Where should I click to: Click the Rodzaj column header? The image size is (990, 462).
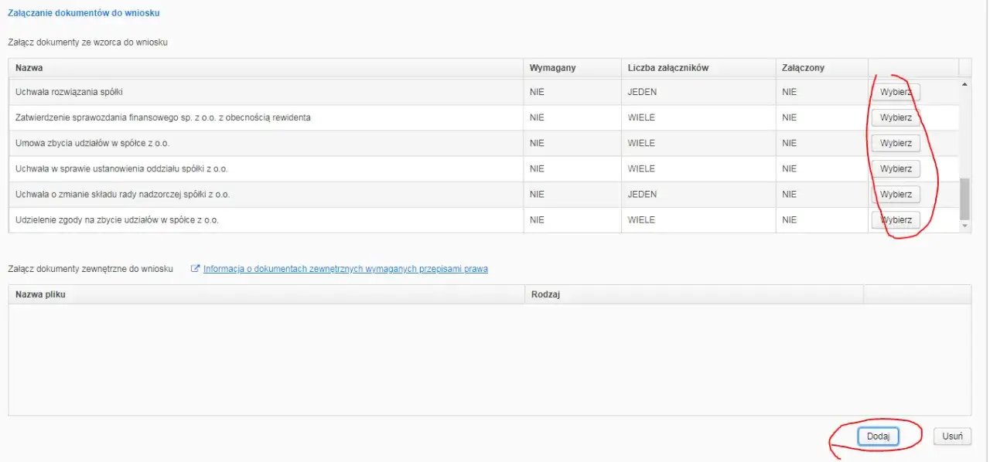point(694,294)
